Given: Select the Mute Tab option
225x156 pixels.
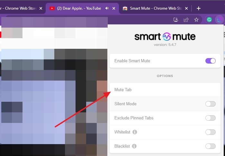Looking at the screenshot, I should pyautogui.click(x=165, y=90).
